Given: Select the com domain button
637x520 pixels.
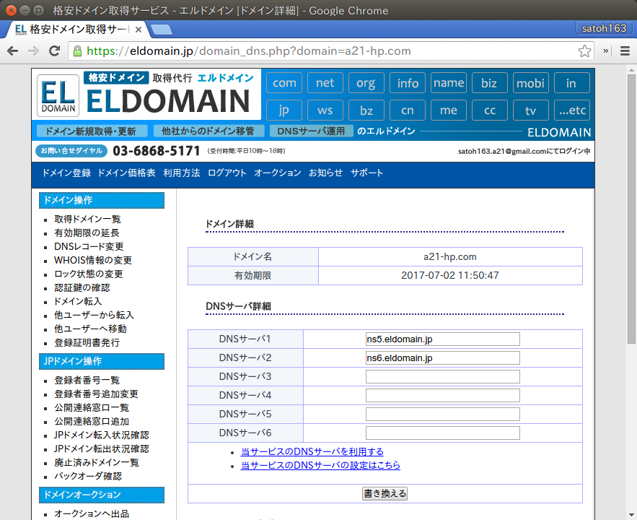Looking at the screenshot, I should [x=284, y=83].
